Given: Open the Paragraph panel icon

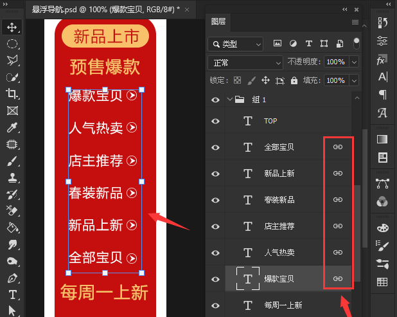Looking at the screenshot, I should (x=383, y=95).
